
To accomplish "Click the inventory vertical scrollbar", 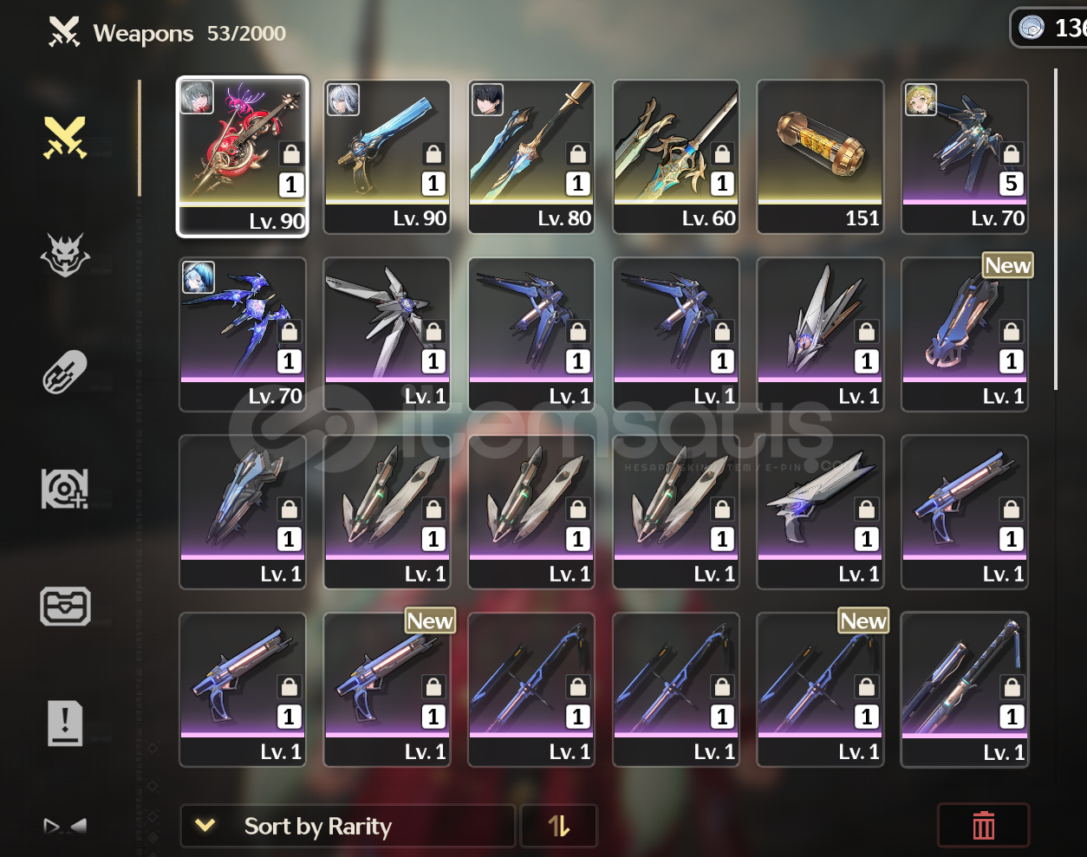I will pos(1055,230).
